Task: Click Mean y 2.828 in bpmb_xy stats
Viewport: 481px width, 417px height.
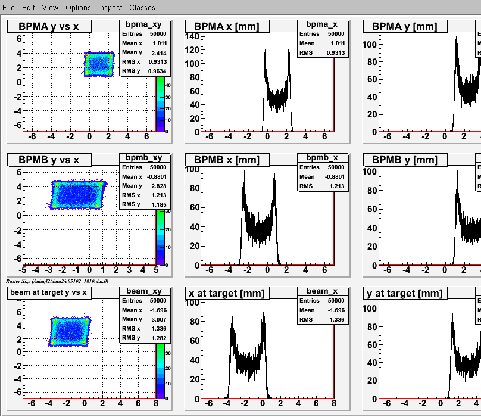Action: (x=144, y=186)
